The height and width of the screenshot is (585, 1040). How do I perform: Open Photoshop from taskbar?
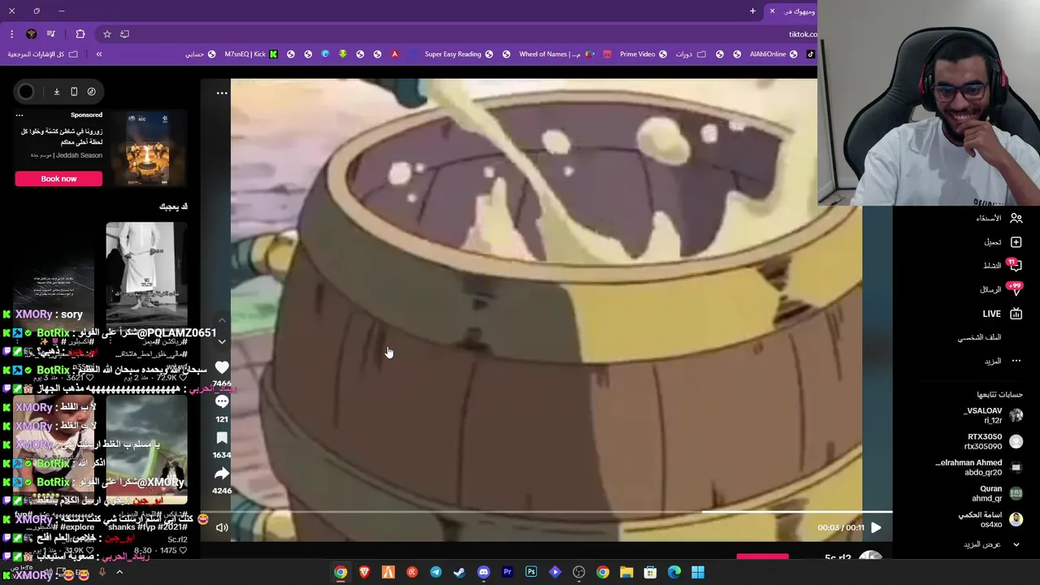531,572
